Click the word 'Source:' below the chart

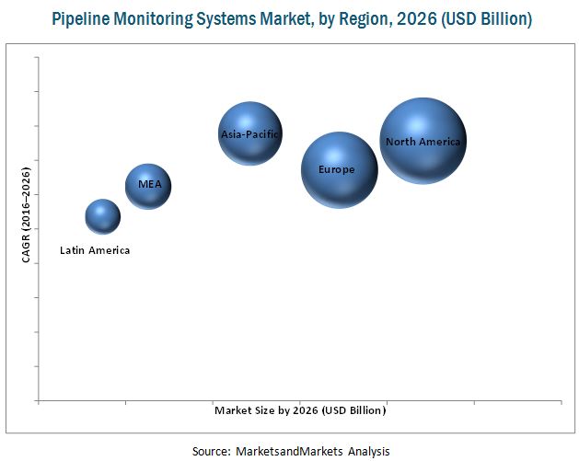[x=211, y=451]
